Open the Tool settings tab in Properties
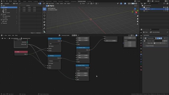The image size is (169, 95). pos(141,32)
